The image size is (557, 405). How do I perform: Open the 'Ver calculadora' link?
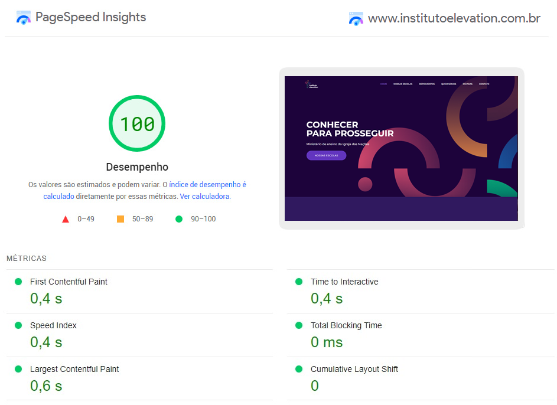(204, 196)
